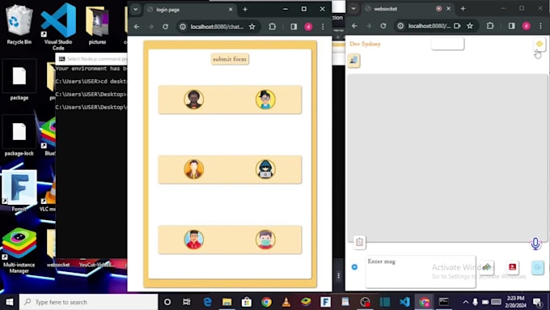550x310 pixels.
Task: Reload the websocket window page
Action: (x=383, y=26)
